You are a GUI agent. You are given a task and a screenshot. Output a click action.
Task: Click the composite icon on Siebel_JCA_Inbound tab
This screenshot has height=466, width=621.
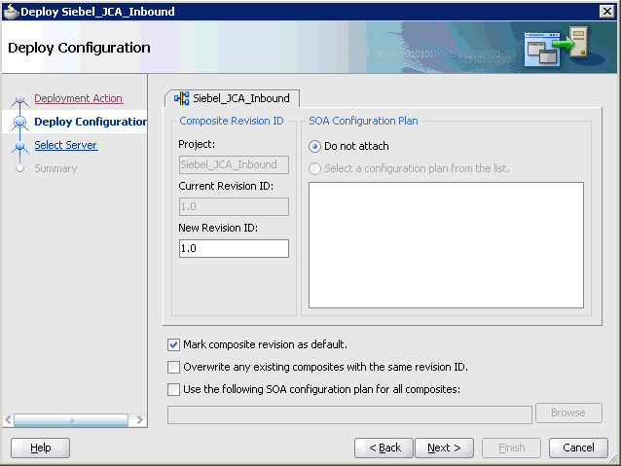(182, 98)
